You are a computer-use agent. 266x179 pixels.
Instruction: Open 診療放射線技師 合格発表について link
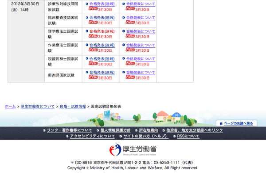tap(141, 4)
